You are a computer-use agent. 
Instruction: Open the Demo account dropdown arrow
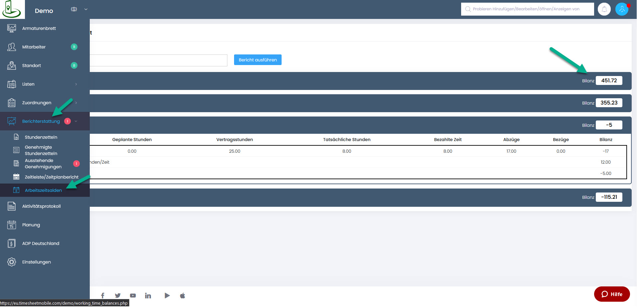86,9
